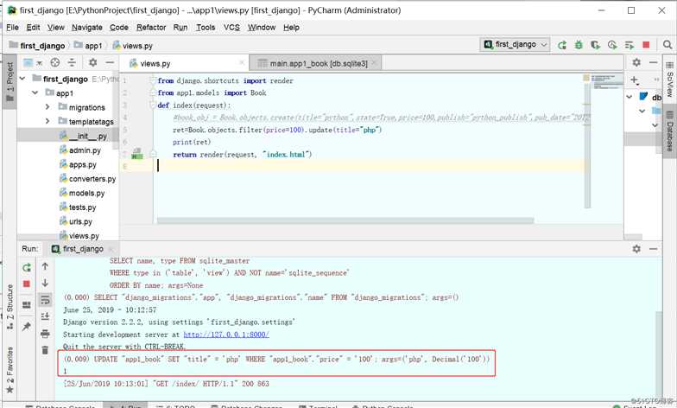
Task: Fold the import block at line 1
Action: click(x=152, y=80)
